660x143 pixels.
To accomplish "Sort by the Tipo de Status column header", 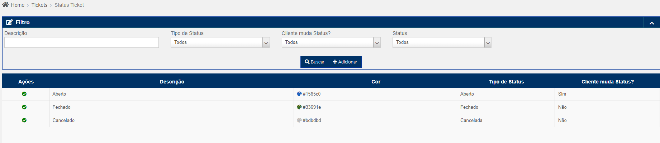I will coord(506,82).
